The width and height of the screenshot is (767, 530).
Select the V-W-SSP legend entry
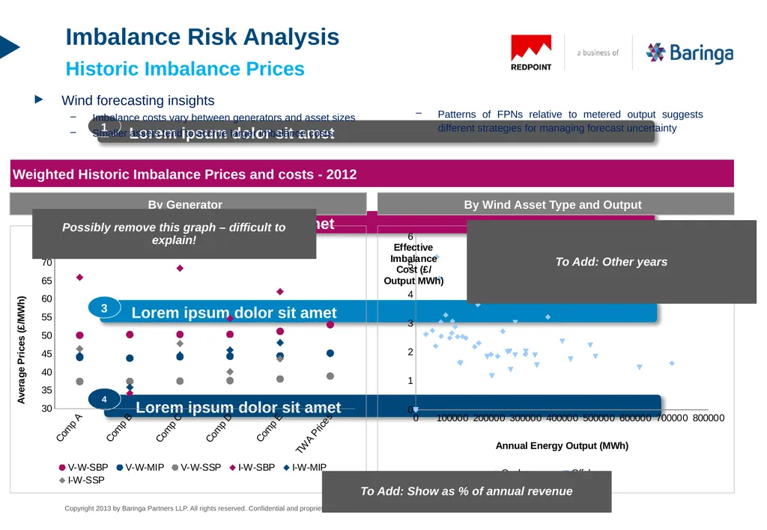click(x=196, y=467)
